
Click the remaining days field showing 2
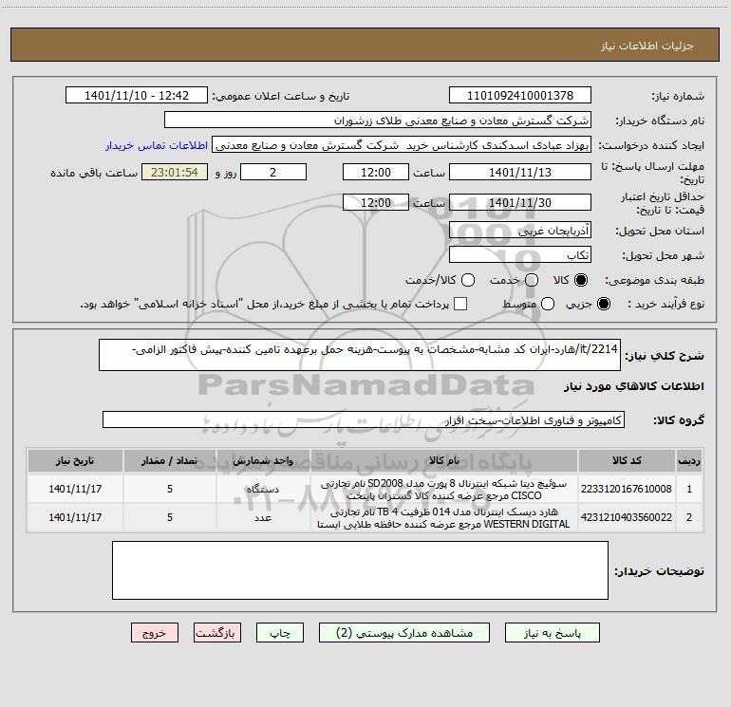click(x=273, y=172)
